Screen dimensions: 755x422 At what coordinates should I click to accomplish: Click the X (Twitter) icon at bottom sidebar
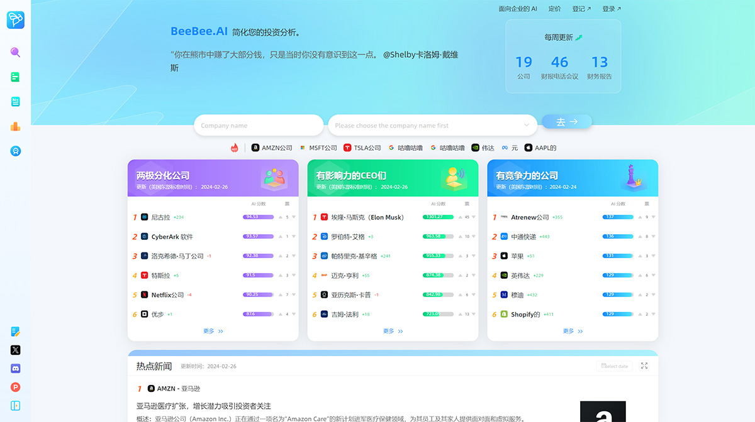point(14,350)
